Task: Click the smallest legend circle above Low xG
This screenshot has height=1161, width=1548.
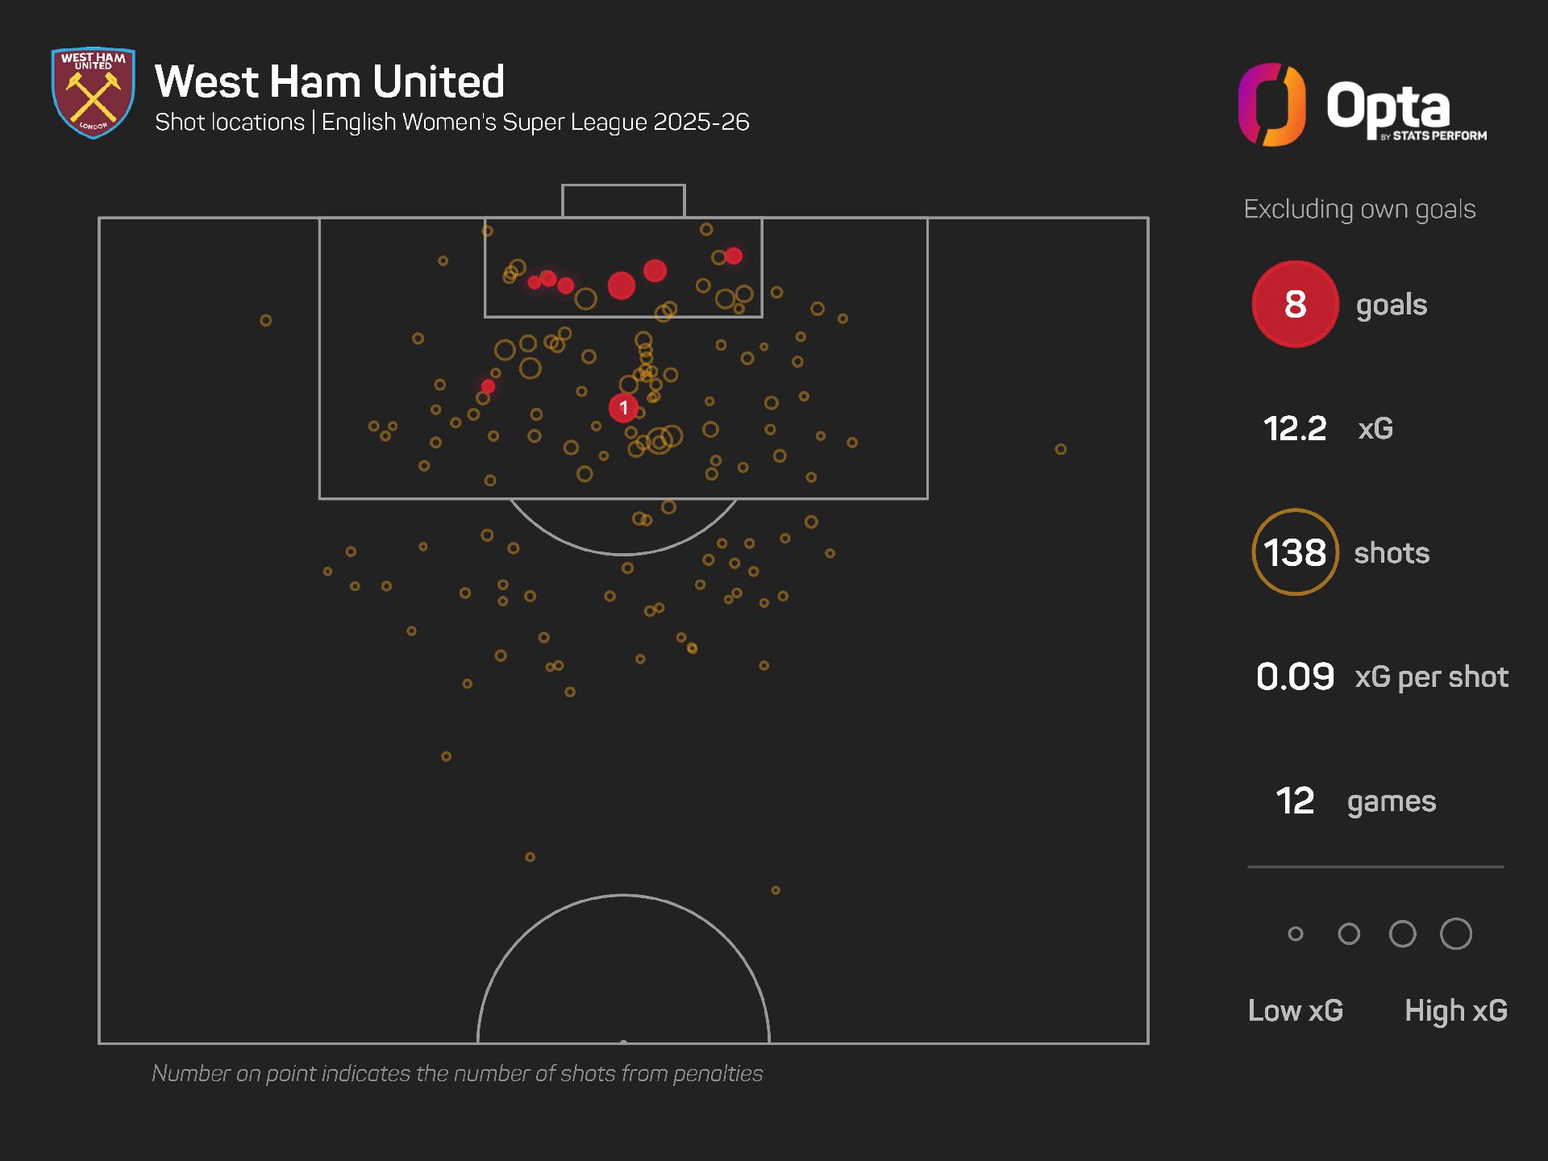Action: click(1296, 934)
